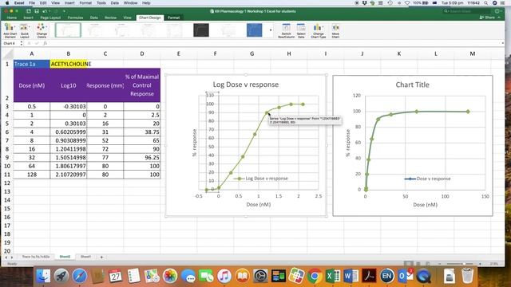Select cell A1 containing Trace 1a

point(32,64)
